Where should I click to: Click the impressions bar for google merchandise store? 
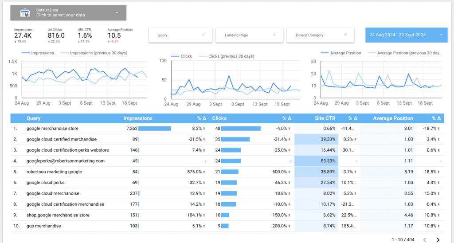click(x=155, y=128)
